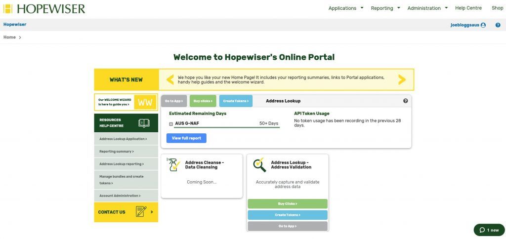Open Reporting summary guide
Viewport: 506px width, 239px height.
click(126, 151)
